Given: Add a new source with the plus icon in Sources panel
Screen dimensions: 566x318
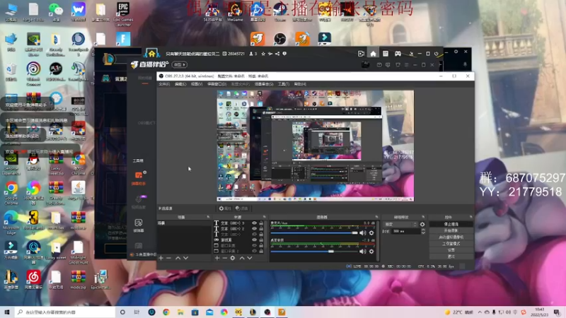Looking at the screenshot, I should click(x=217, y=258).
